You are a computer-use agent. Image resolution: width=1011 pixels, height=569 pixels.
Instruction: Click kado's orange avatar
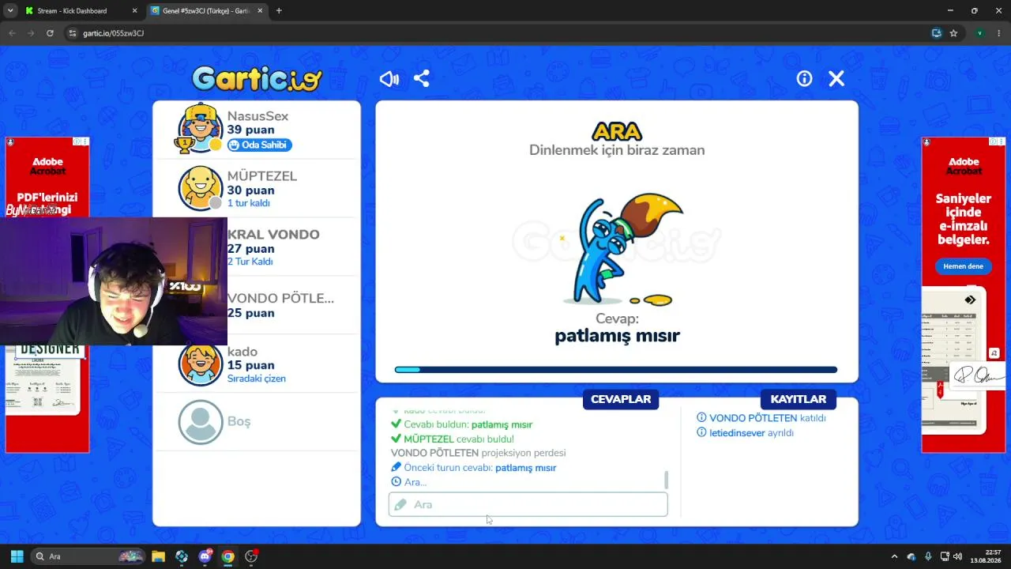pos(201,364)
